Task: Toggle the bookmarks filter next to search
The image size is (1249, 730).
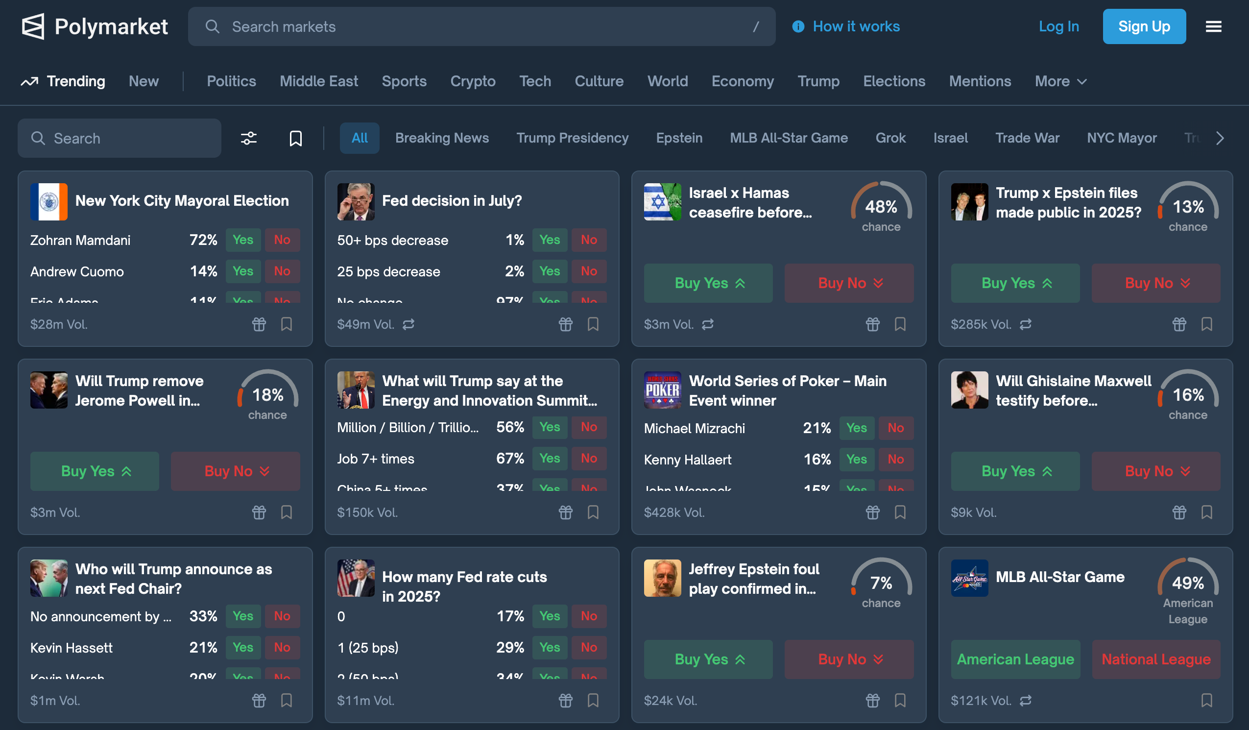Action: (295, 138)
